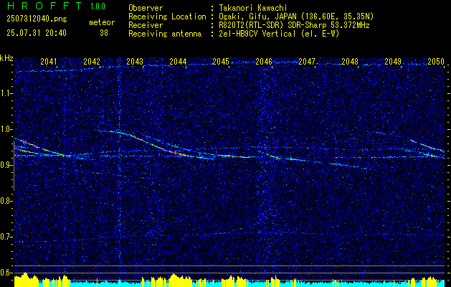Click time marker 2044
The width and height of the screenshot is (451, 287).
tap(178, 62)
